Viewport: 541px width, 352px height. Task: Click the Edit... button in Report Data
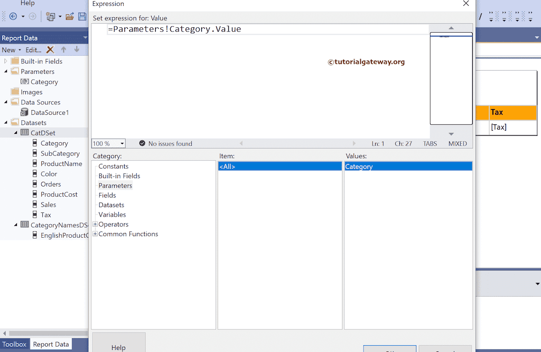pos(33,50)
